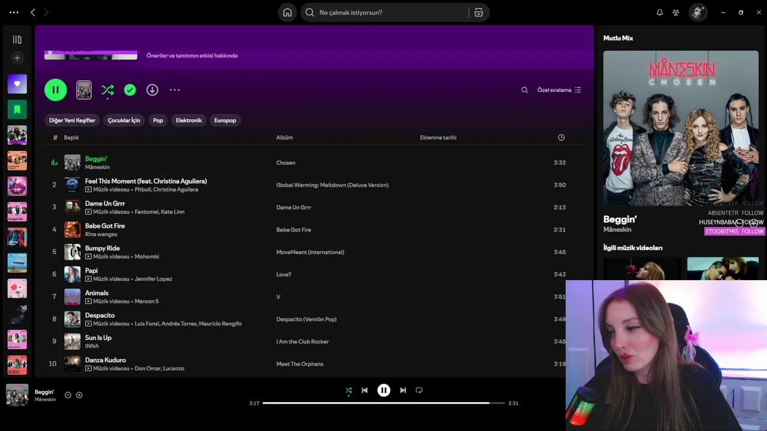Pause the playlist with the large green button
This screenshot has width=767, height=431.
click(55, 90)
